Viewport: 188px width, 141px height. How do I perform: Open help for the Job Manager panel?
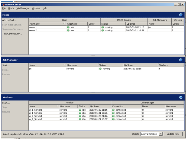(x=181, y=60)
